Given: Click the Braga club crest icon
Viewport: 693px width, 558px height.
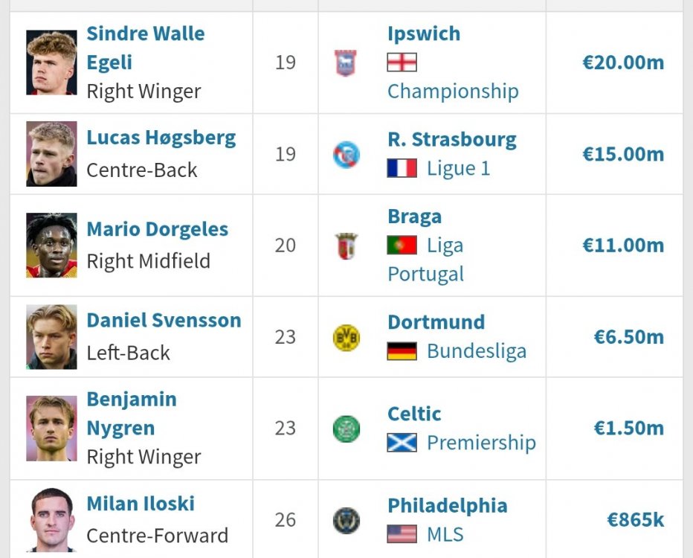Looking at the screenshot, I should coord(346,246).
